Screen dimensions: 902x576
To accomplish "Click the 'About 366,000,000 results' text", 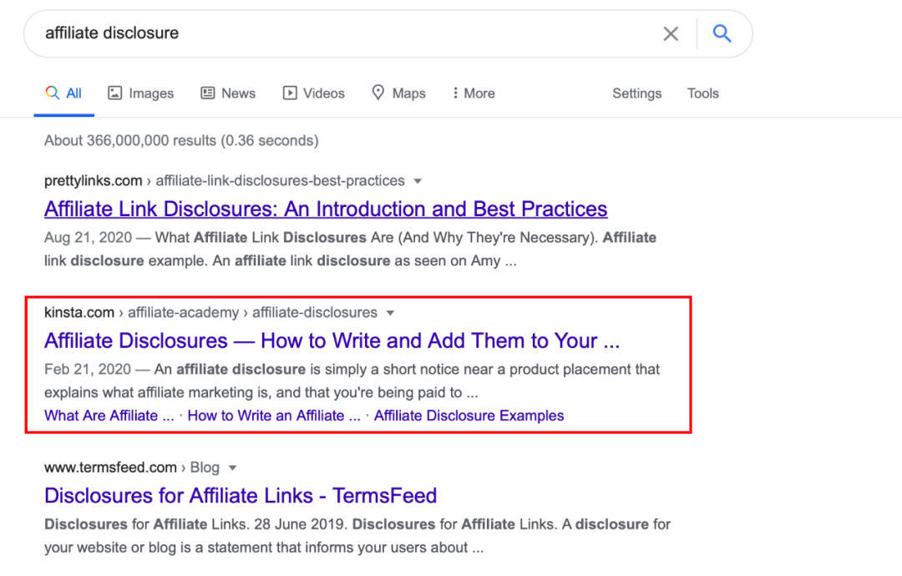I will pos(181,141).
